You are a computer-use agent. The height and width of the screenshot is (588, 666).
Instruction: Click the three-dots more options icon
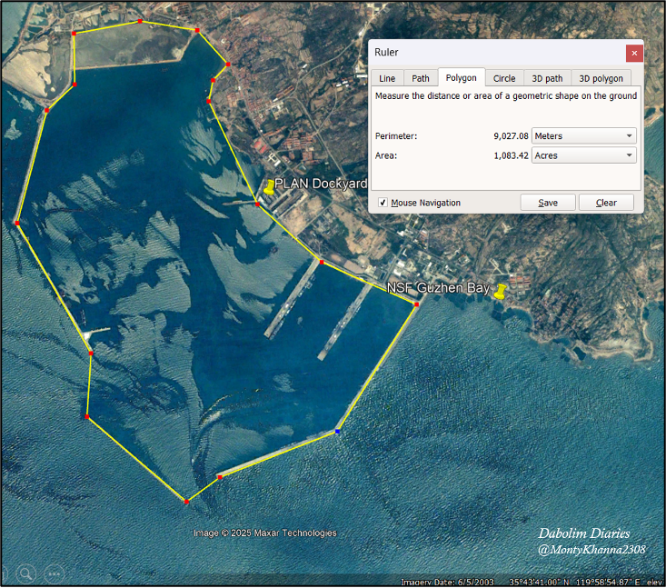(55, 573)
